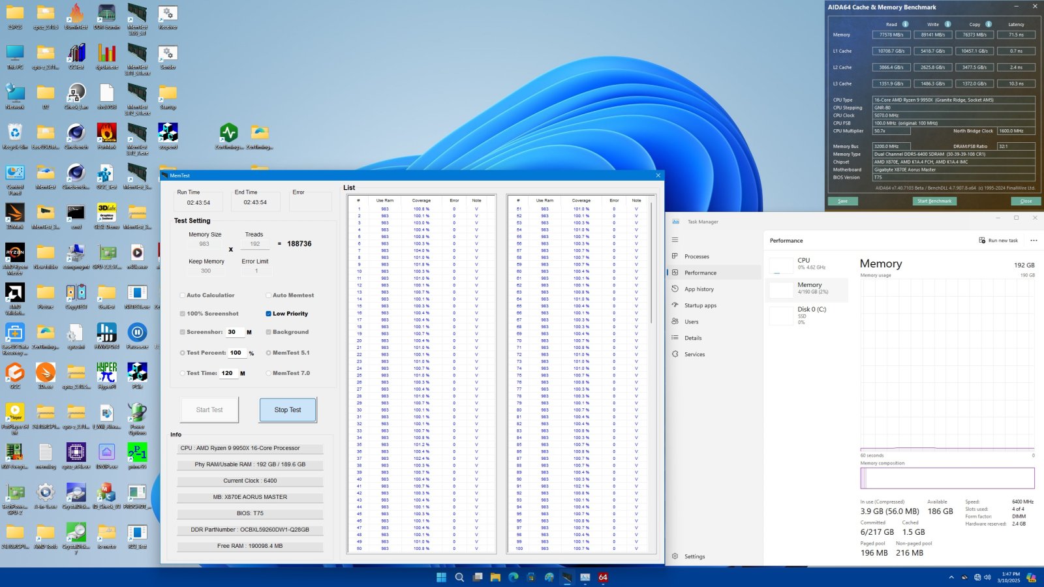1044x587 pixels.
Task: Open Task Manager more options ellipsis
Action: point(1034,240)
